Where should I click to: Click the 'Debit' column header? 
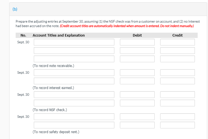pyautogui.click(x=137, y=35)
